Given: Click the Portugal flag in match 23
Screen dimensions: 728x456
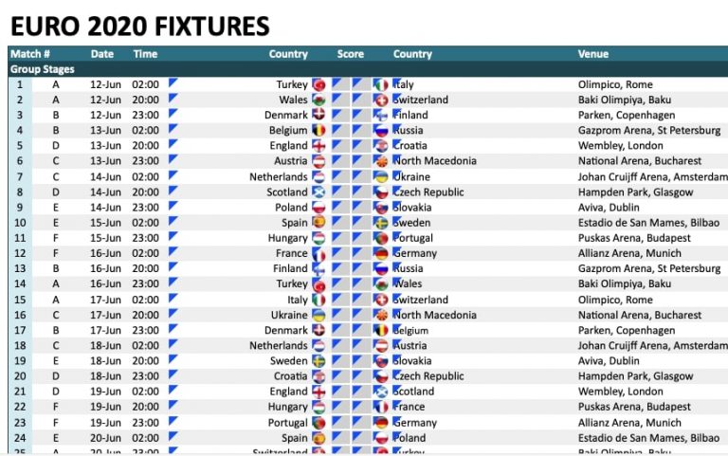Looking at the screenshot, I should coord(318,423).
